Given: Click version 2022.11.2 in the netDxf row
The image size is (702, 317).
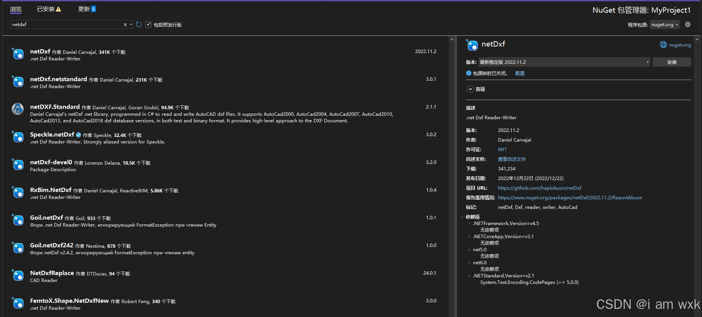Looking at the screenshot, I should pyautogui.click(x=426, y=52).
